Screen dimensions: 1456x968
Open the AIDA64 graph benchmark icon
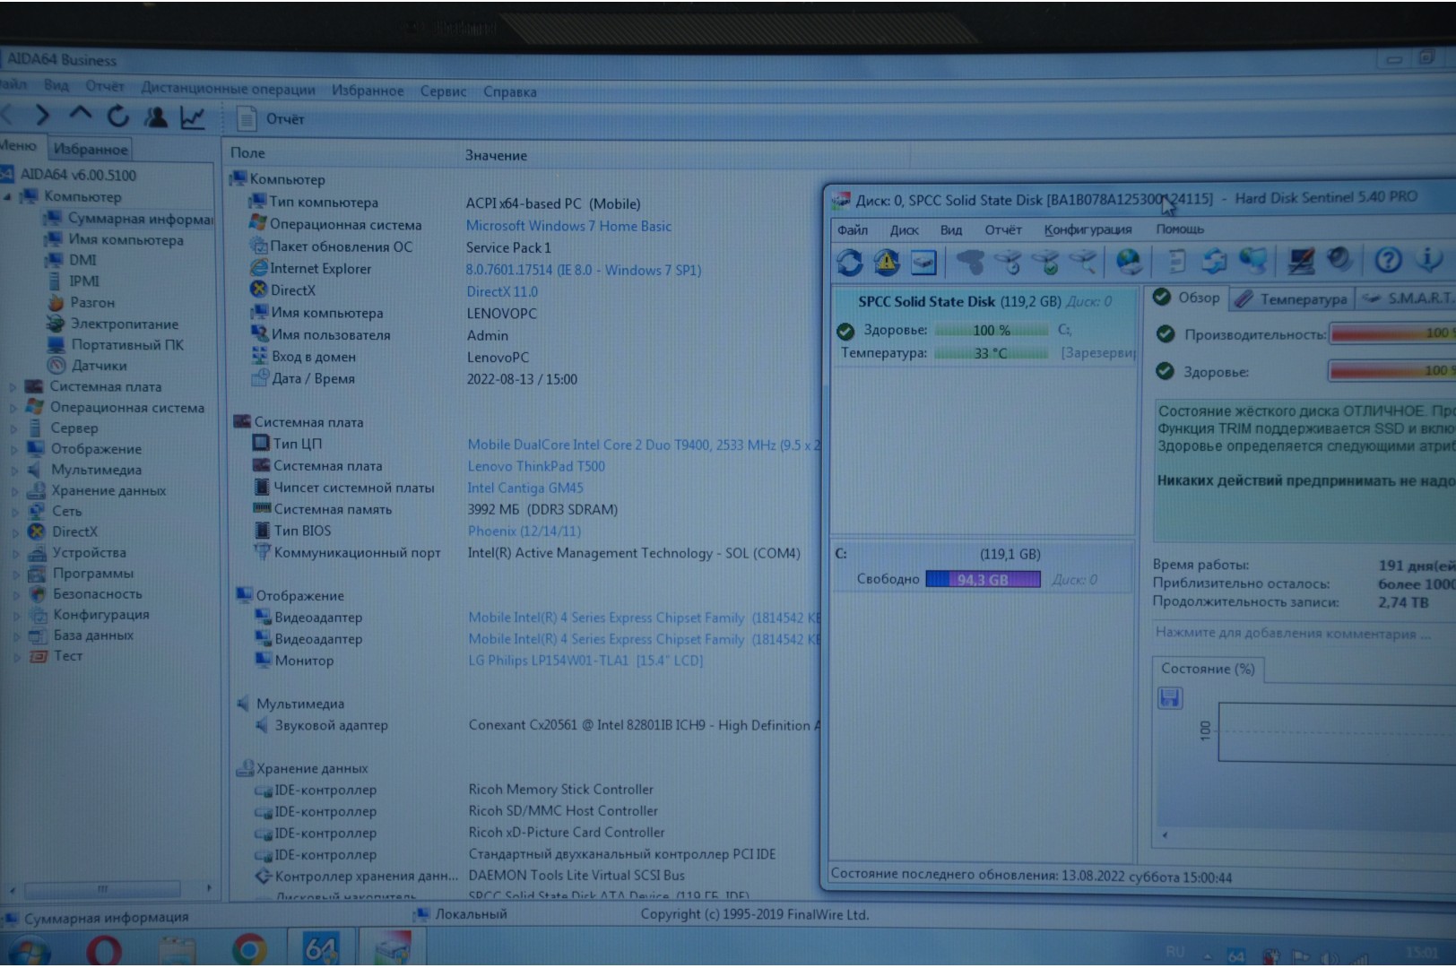192,117
